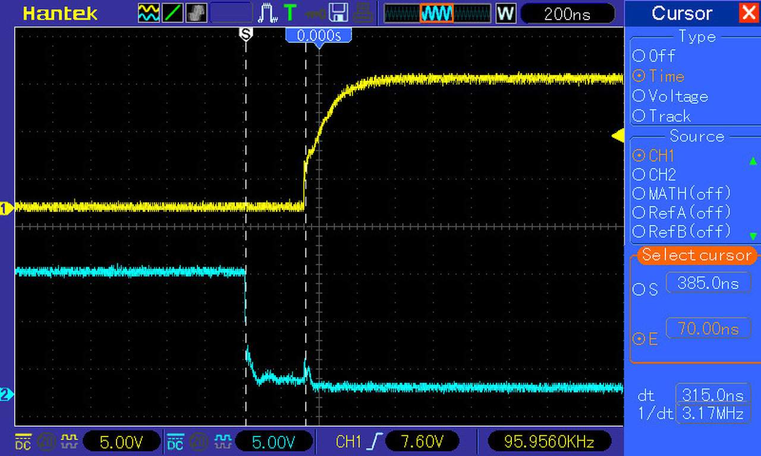761x456 pixels.
Task: Click the yellow CH1 probe waveform icon
Action: 69,441
